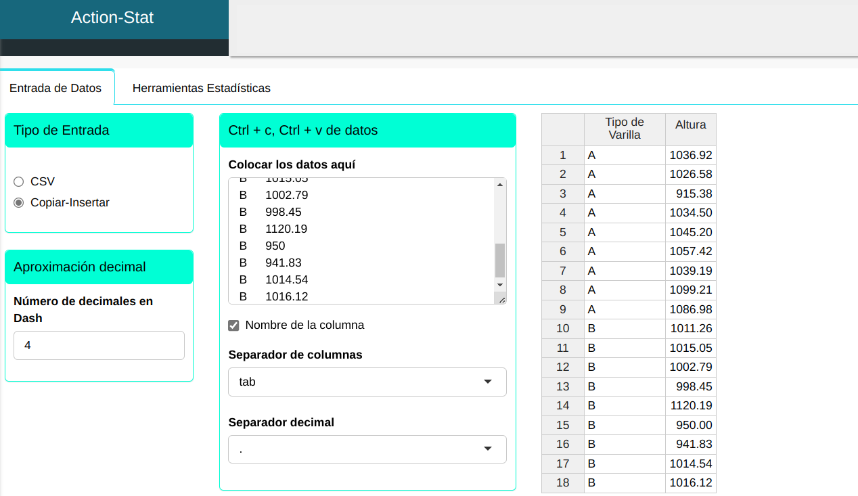Toggle the Nombre de la columna checkbox
858x496 pixels.
tap(234, 325)
